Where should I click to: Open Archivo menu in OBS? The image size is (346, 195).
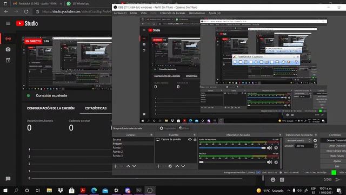click(x=120, y=13)
